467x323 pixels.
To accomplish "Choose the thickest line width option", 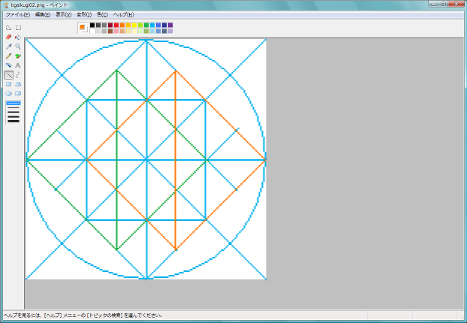I will pos(14,121).
